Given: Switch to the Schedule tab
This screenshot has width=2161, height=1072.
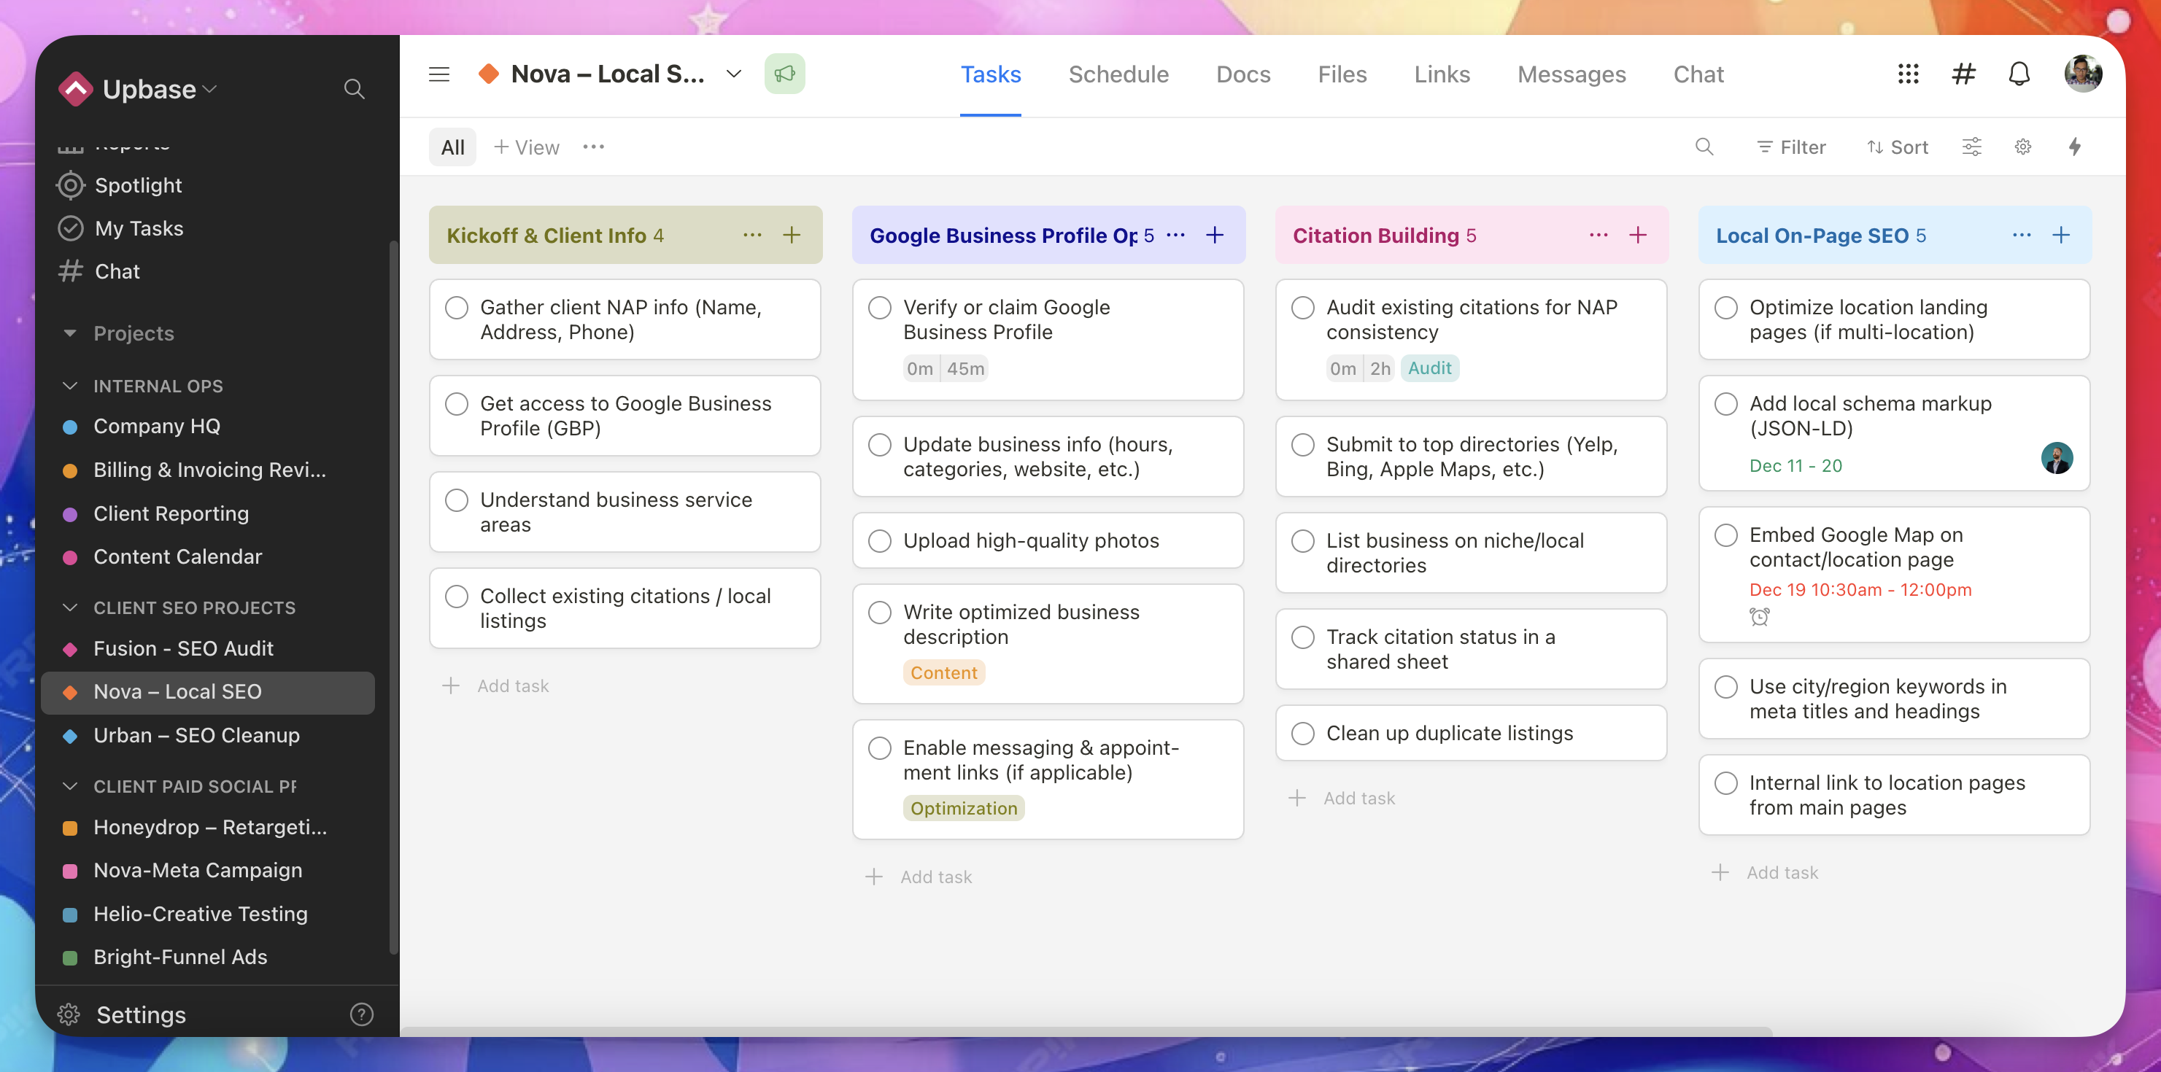Looking at the screenshot, I should (x=1118, y=74).
